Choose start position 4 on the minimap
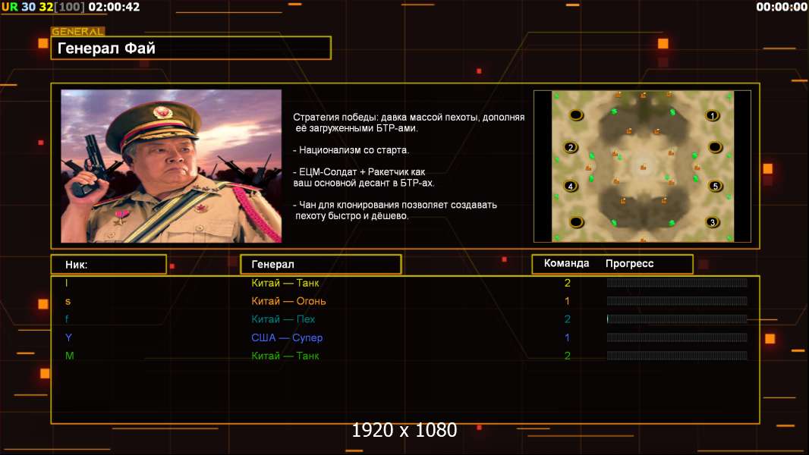The image size is (809, 455). (x=571, y=186)
